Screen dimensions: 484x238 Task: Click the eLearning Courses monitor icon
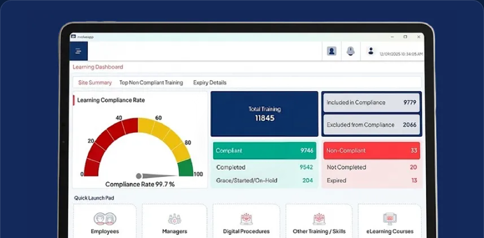click(x=390, y=219)
